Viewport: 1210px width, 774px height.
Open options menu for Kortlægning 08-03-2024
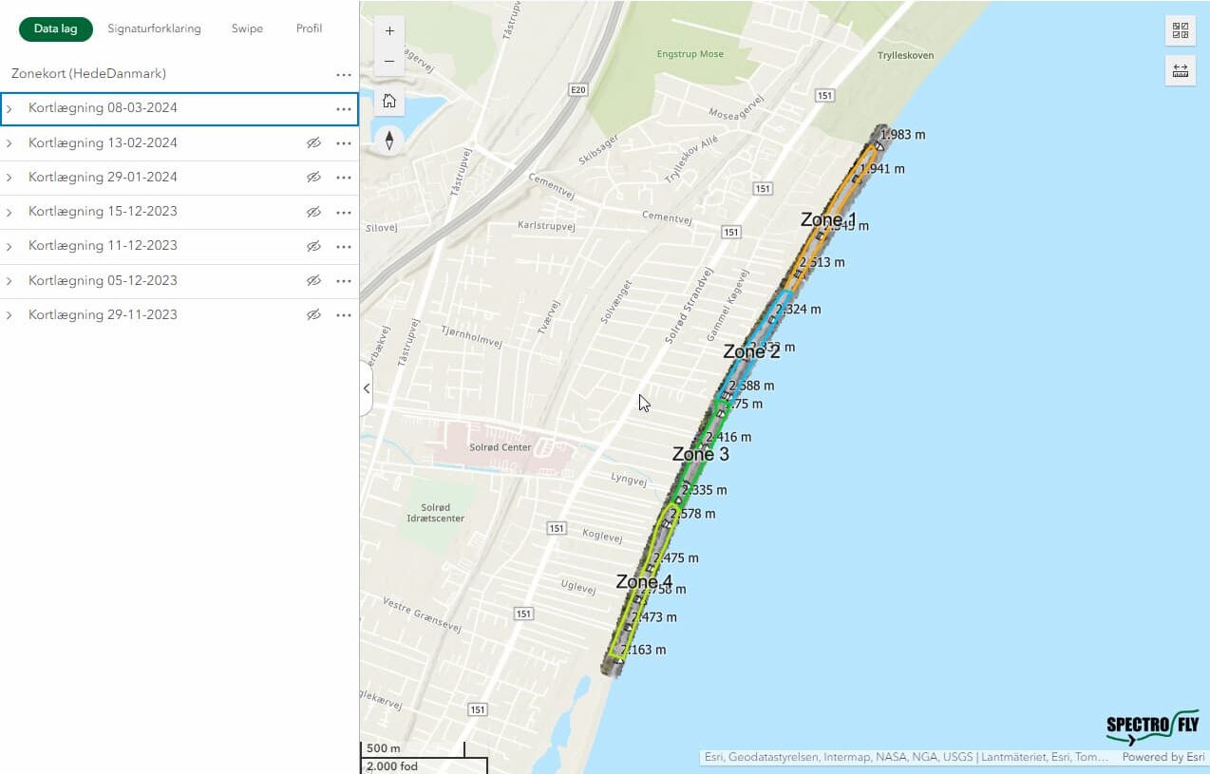tap(343, 109)
